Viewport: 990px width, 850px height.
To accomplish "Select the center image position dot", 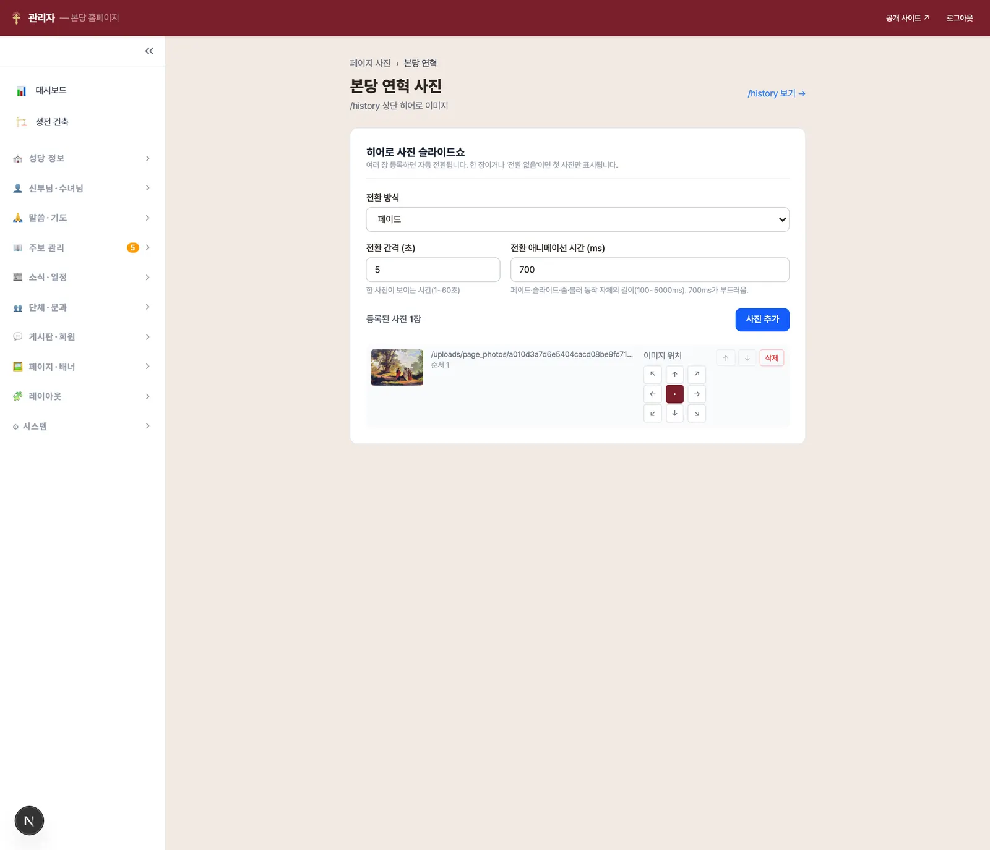I will (674, 394).
